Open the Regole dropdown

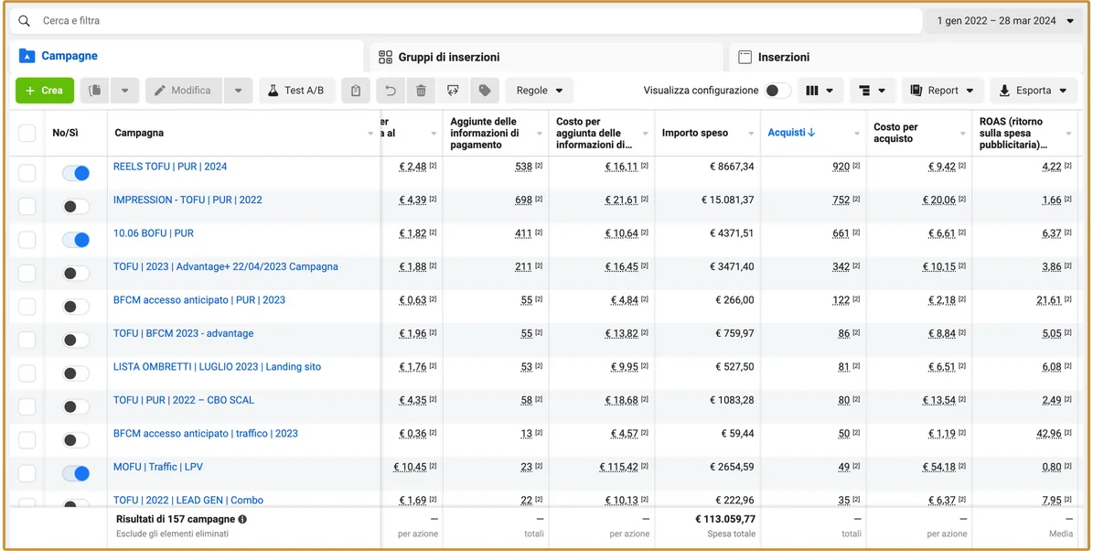click(x=540, y=91)
